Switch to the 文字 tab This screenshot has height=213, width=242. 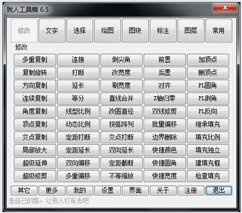click(52, 30)
